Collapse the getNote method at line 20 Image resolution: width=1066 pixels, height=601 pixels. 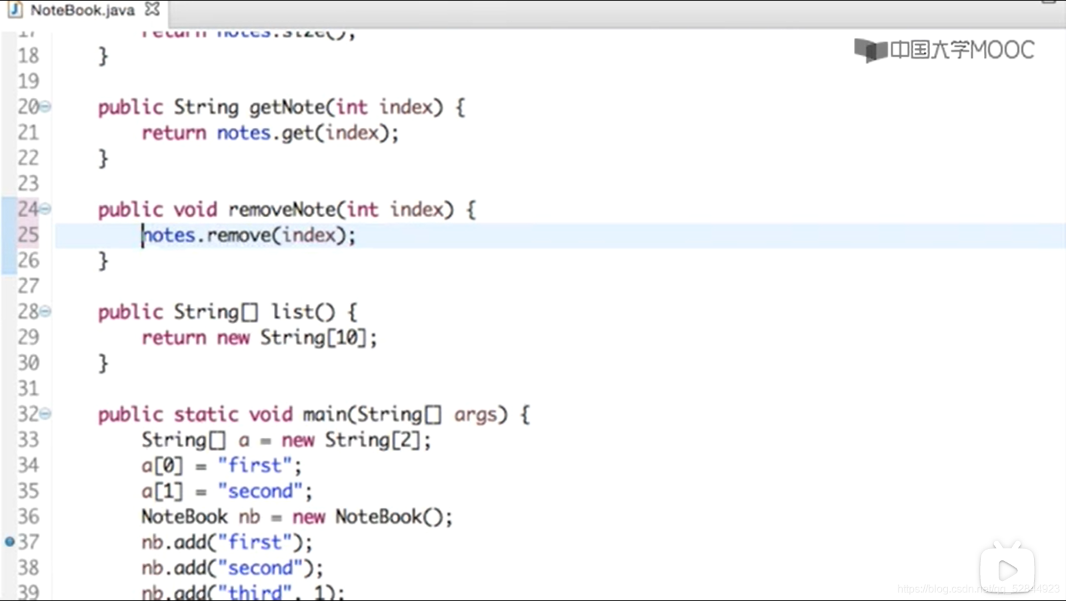coord(45,107)
